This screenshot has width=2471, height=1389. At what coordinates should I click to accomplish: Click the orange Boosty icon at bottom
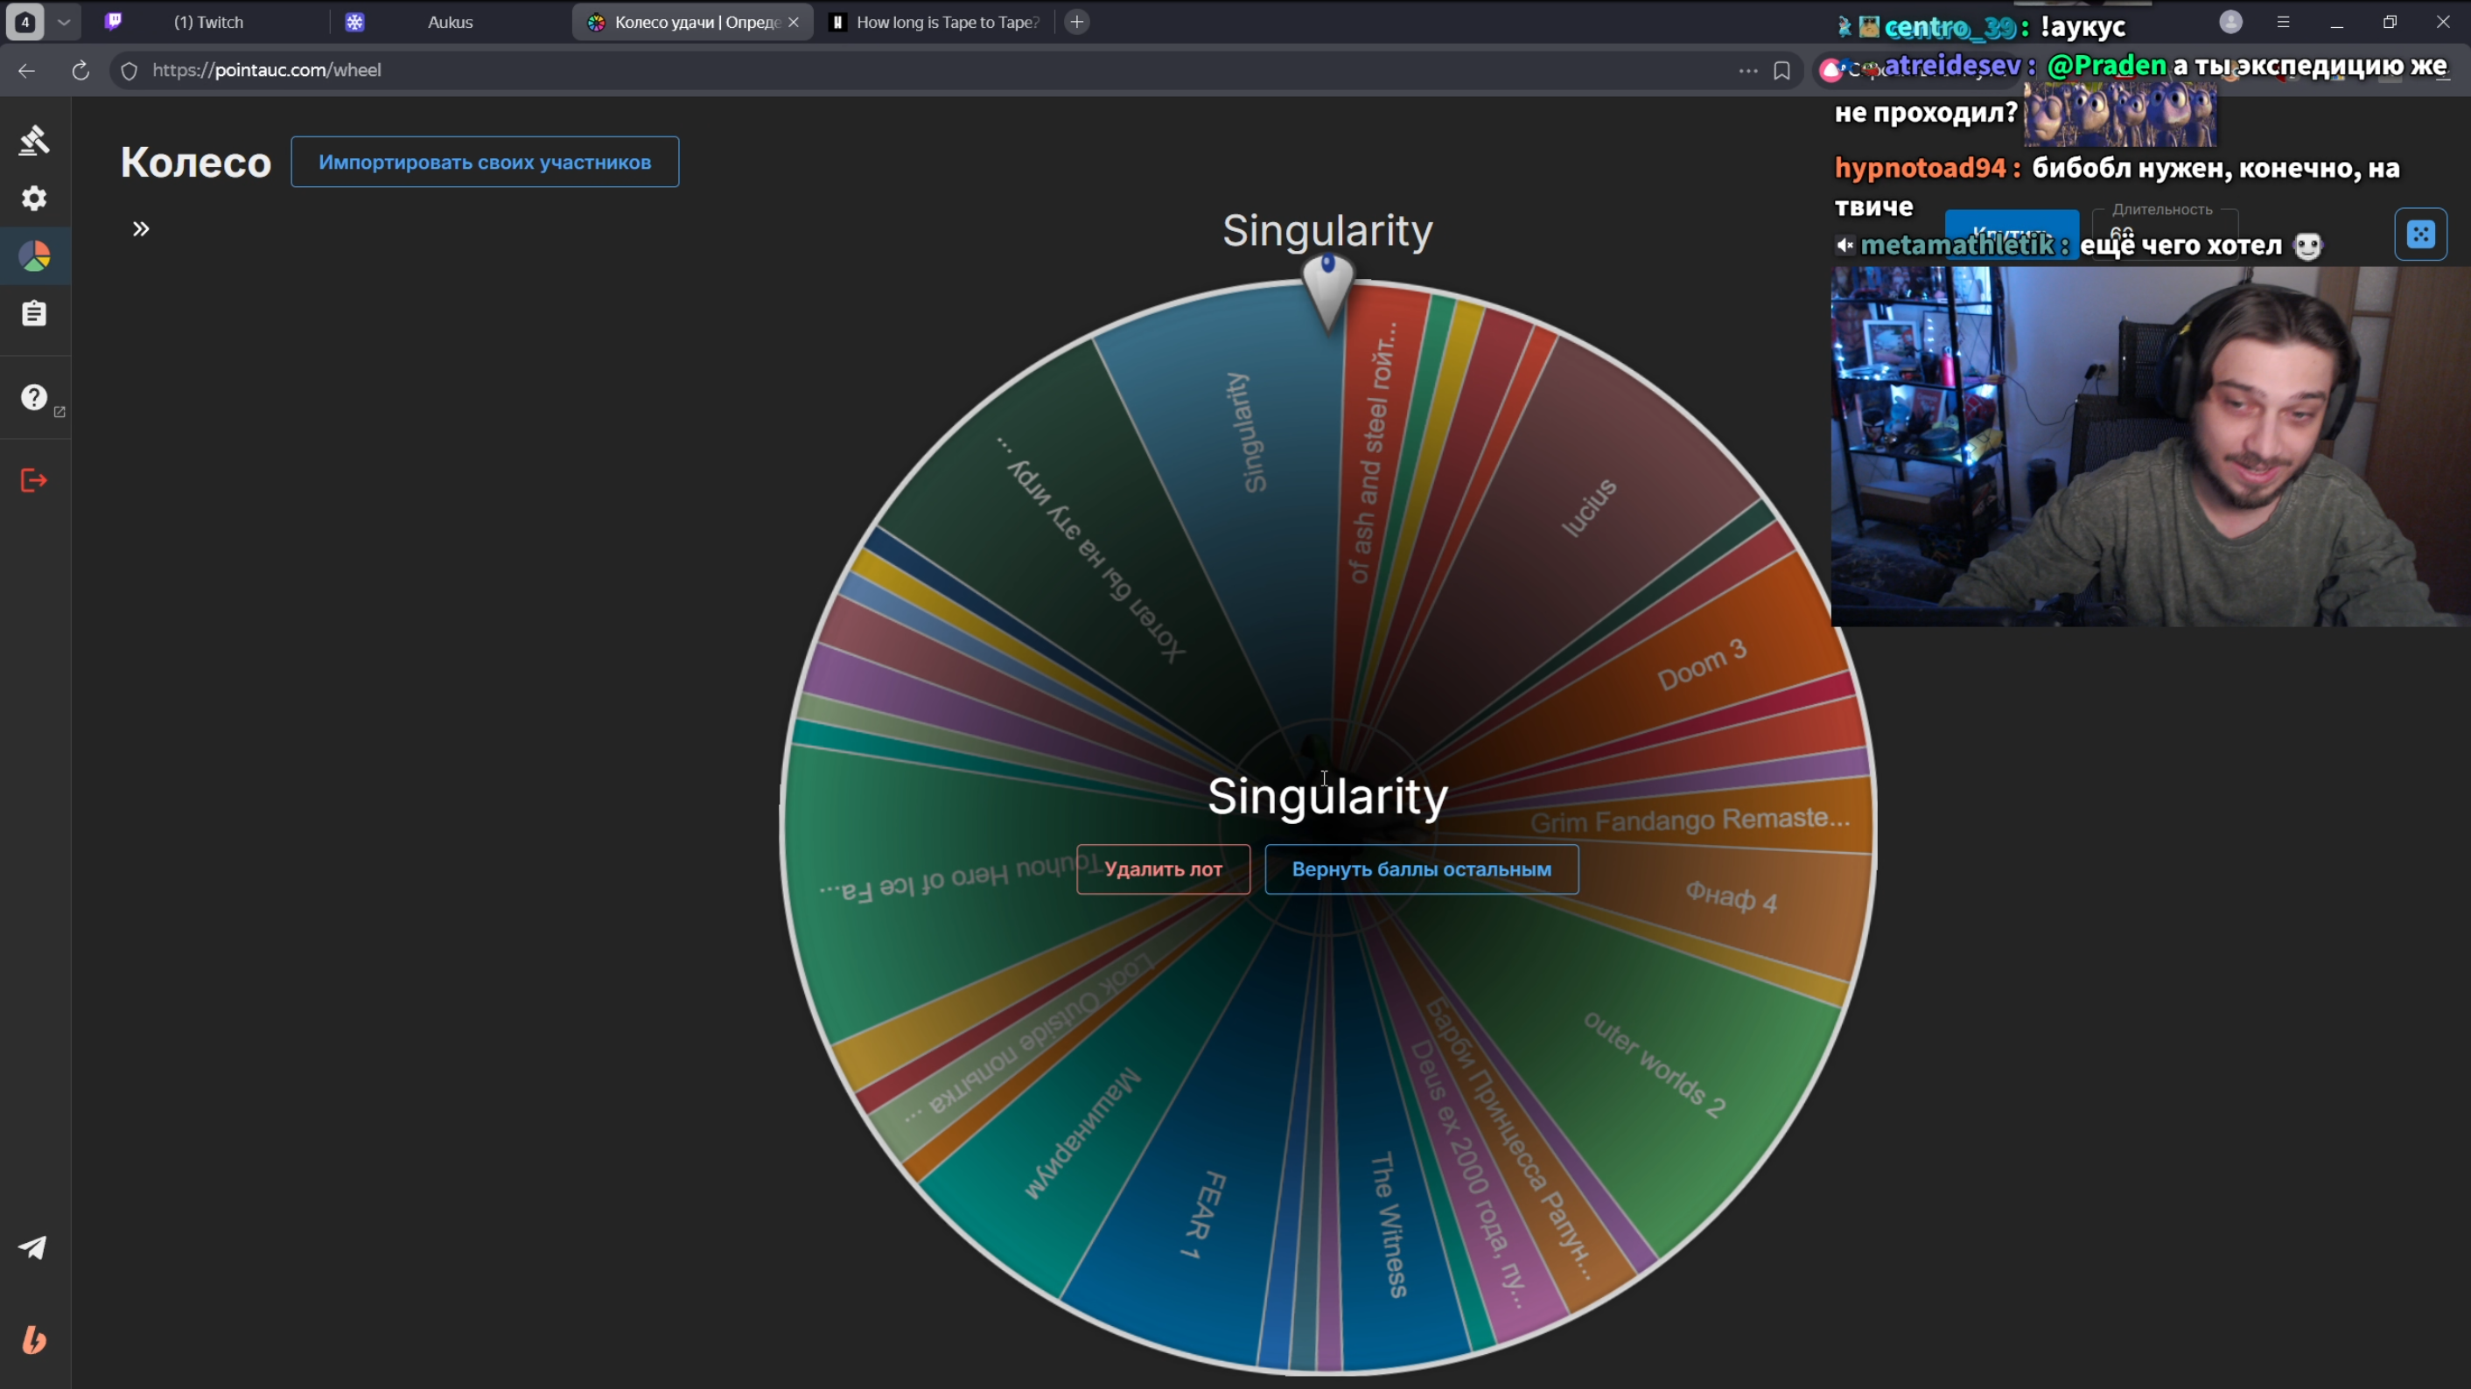(34, 1339)
